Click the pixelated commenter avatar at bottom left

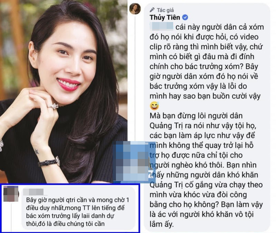[11, 194]
